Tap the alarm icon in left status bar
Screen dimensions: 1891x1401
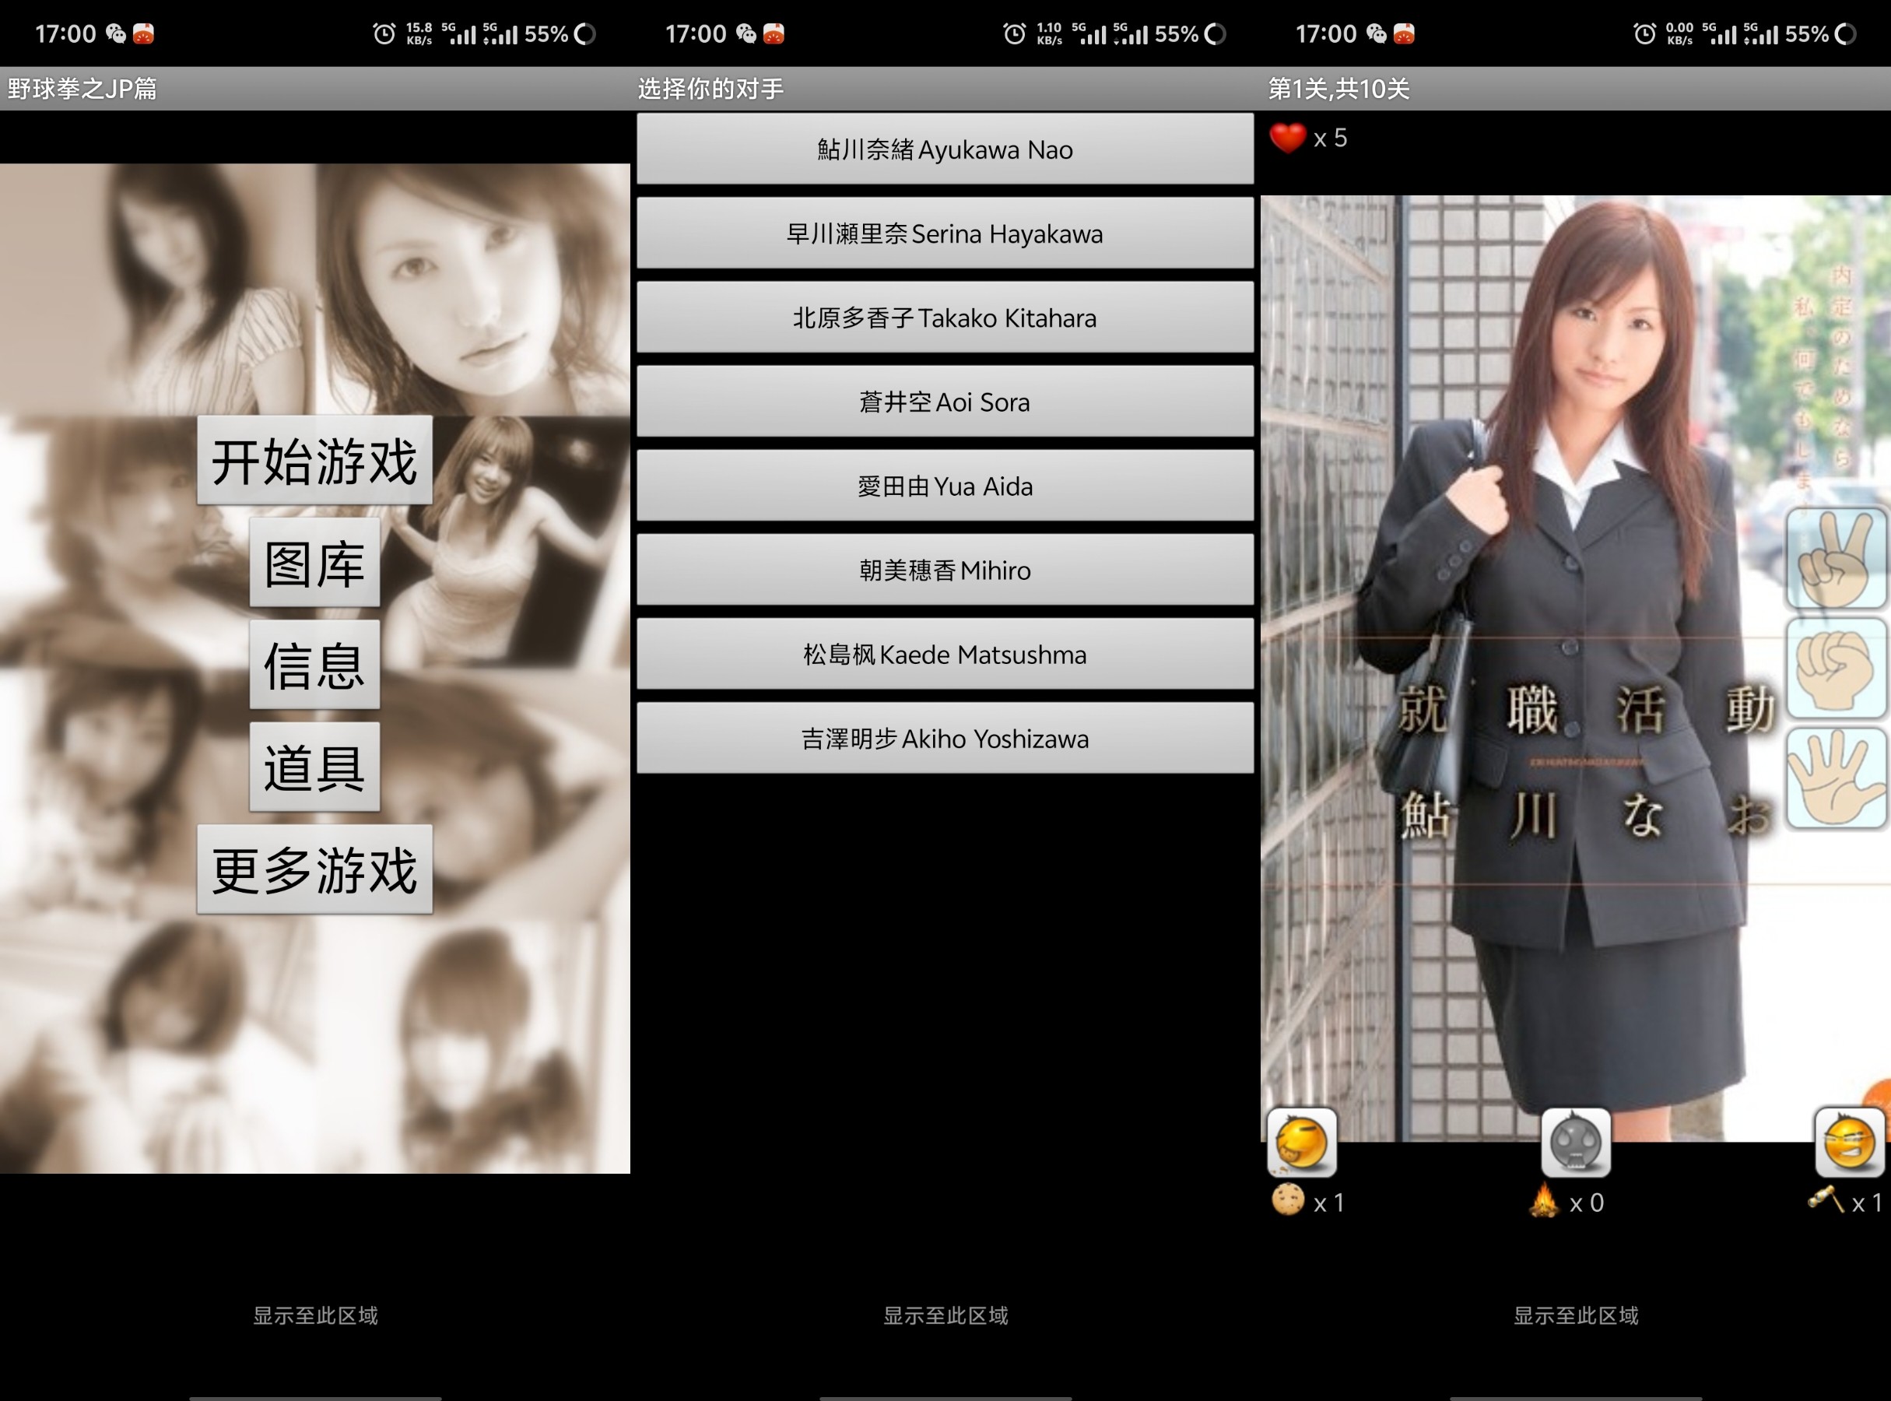[384, 34]
